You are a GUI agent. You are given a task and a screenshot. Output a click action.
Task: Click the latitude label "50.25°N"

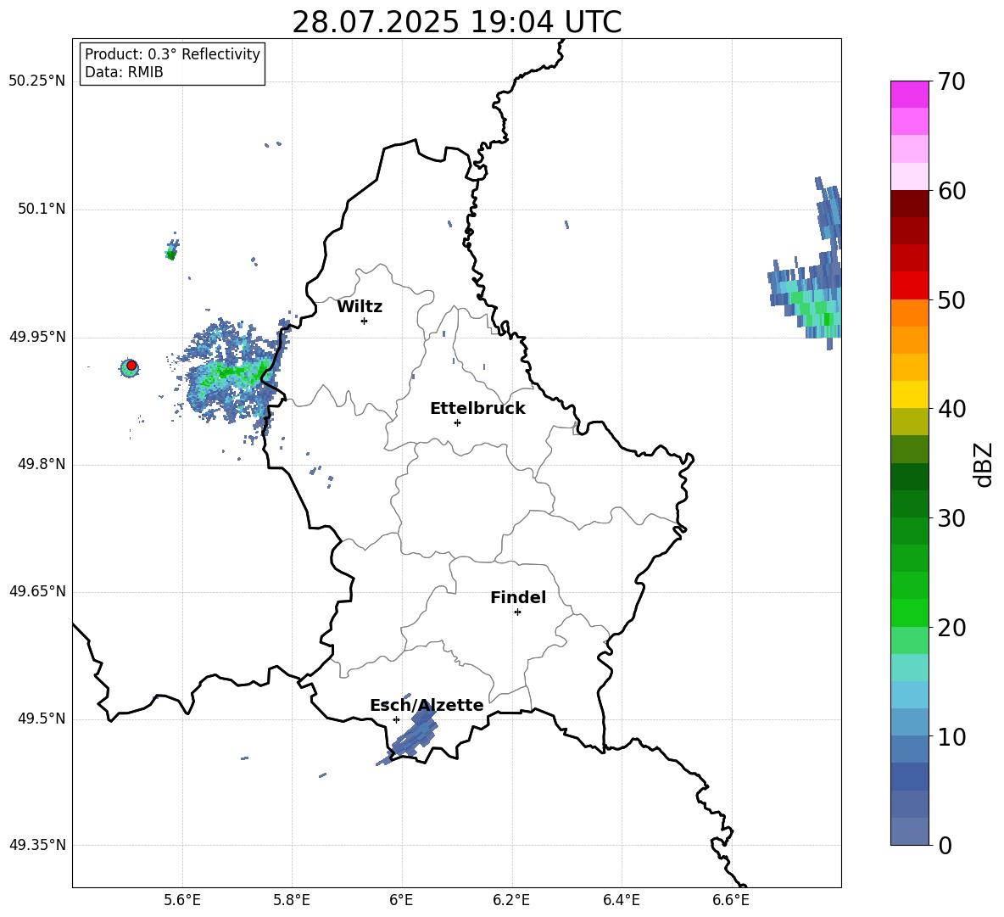click(37, 81)
